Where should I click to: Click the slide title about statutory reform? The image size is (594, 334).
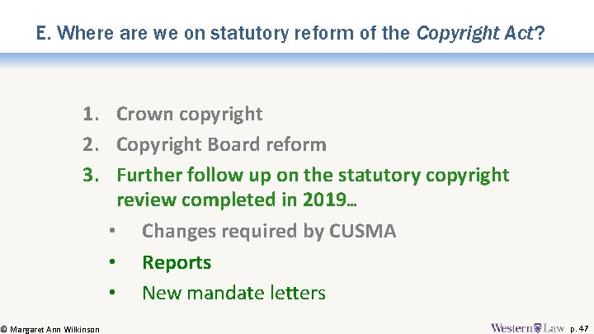point(290,33)
